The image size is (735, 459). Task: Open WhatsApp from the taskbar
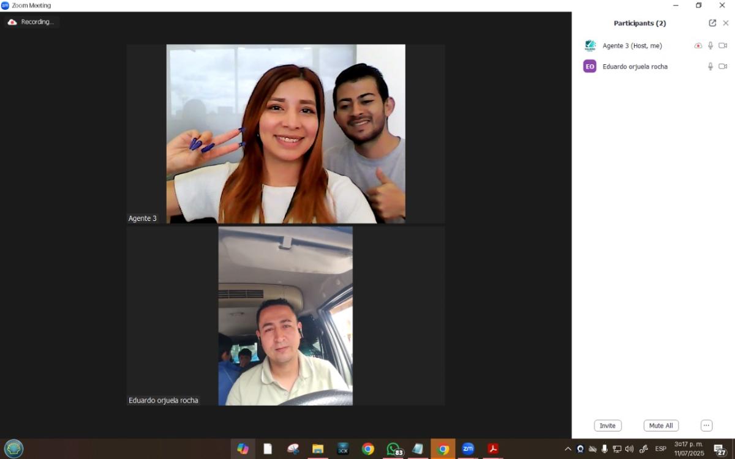click(393, 449)
